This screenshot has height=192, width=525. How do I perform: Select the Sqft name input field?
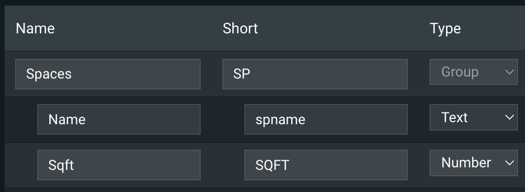pyautogui.click(x=119, y=165)
